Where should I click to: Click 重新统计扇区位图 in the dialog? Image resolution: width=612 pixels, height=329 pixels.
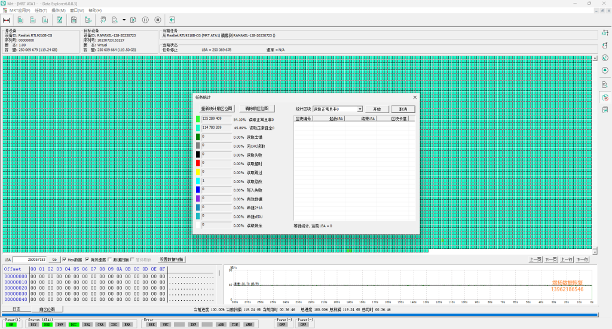(x=216, y=109)
